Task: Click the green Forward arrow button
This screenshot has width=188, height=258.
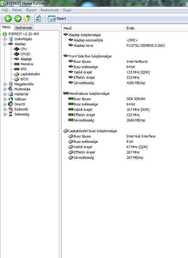Action: click(18, 19)
